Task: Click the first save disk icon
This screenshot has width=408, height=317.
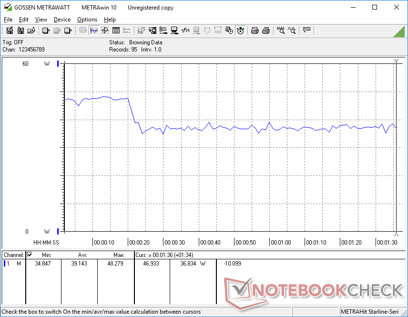Action: coord(10,31)
